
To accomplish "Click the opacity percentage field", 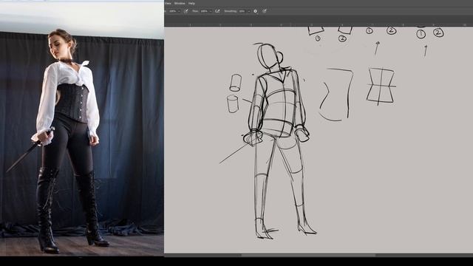I will [172, 11].
